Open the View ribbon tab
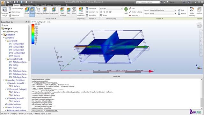 tap(37, 5)
